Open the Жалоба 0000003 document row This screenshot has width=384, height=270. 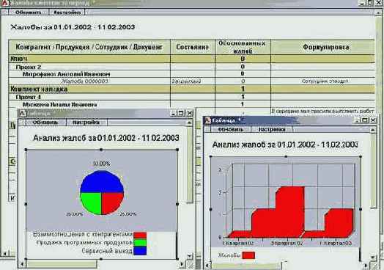click(192, 81)
